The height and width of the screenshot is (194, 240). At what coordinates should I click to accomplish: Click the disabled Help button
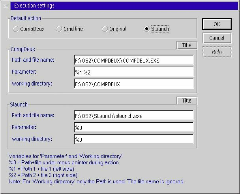(217, 52)
